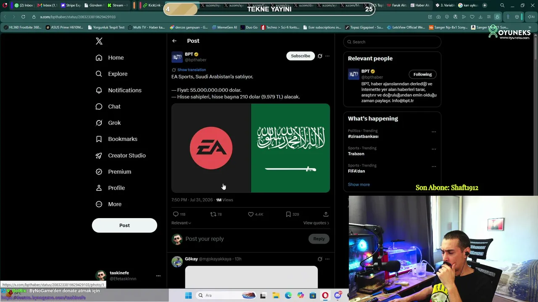Screen dimensions: 538x302
Task: Open Microsoft Edge from the taskbar
Action: pyautogui.click(x=288, y=295)
